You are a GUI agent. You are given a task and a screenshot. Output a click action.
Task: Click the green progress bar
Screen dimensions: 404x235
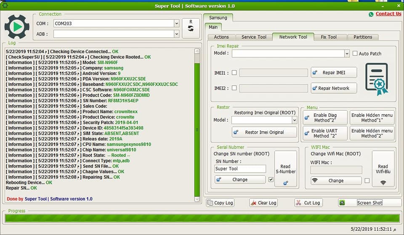(x=202, y=218)
